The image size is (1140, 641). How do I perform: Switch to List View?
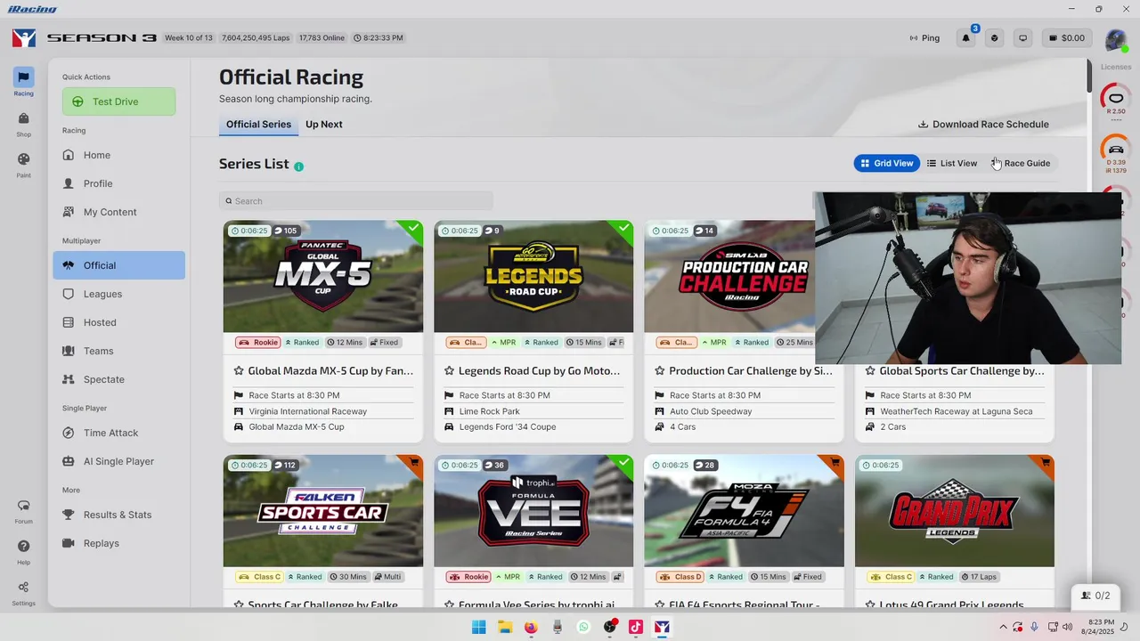pos(952,163)
